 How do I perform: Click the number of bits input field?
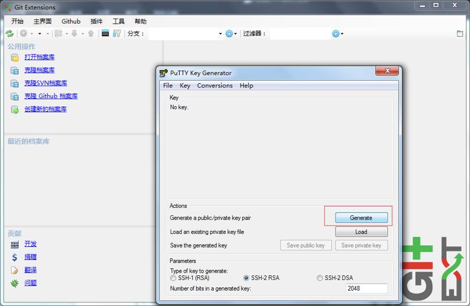pos(367,288)
